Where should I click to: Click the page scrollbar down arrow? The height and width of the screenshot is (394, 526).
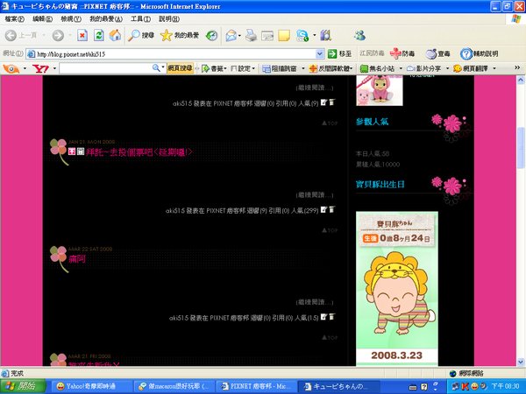click(521, 362)
